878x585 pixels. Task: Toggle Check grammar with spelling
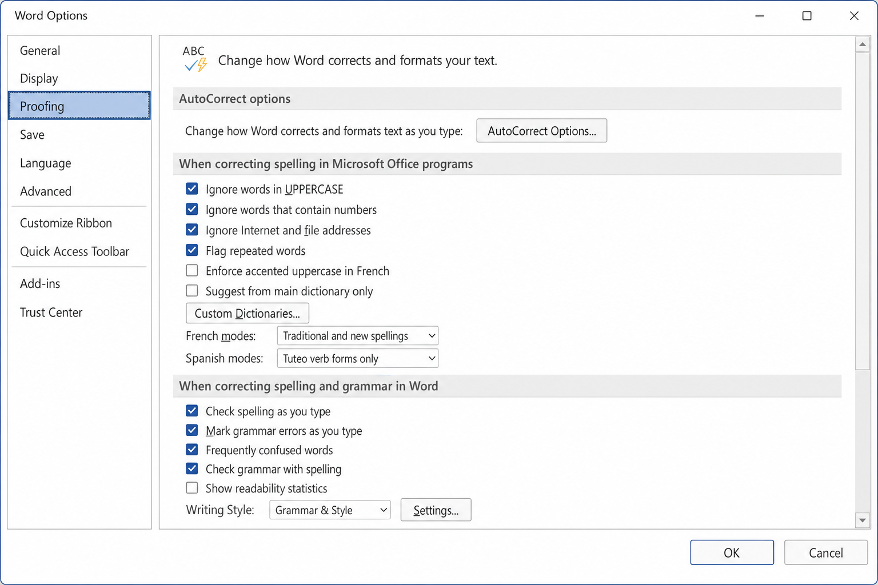point(192,469)
